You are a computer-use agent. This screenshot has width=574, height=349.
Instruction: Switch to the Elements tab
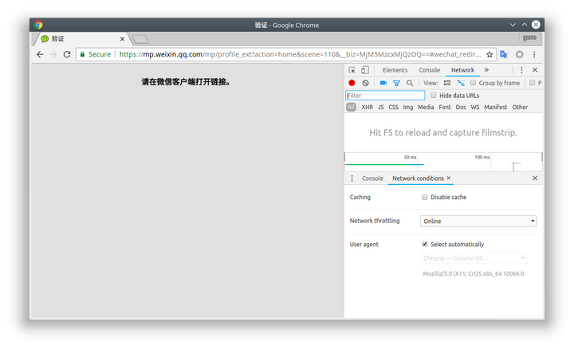pyautogui.click(x=395, y=70)
